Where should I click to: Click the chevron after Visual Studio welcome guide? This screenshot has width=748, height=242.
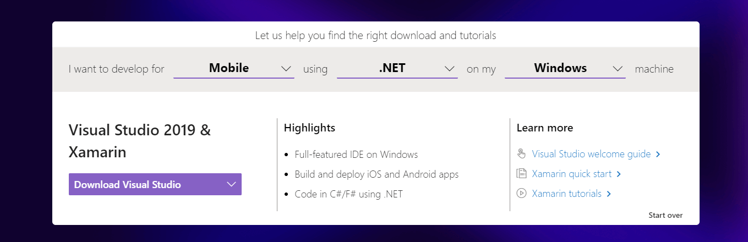[658, 155]
